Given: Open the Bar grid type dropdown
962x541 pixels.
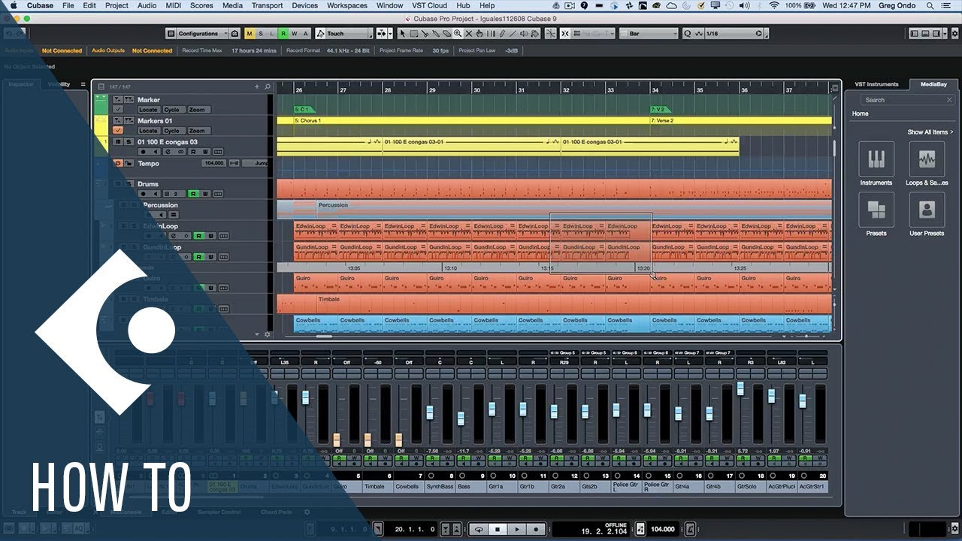Looking at the screenshot, I should coord(649,34).
